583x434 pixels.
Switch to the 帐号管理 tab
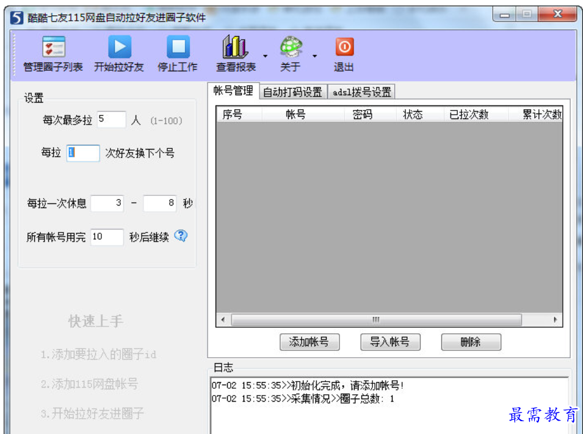point(233,91)
